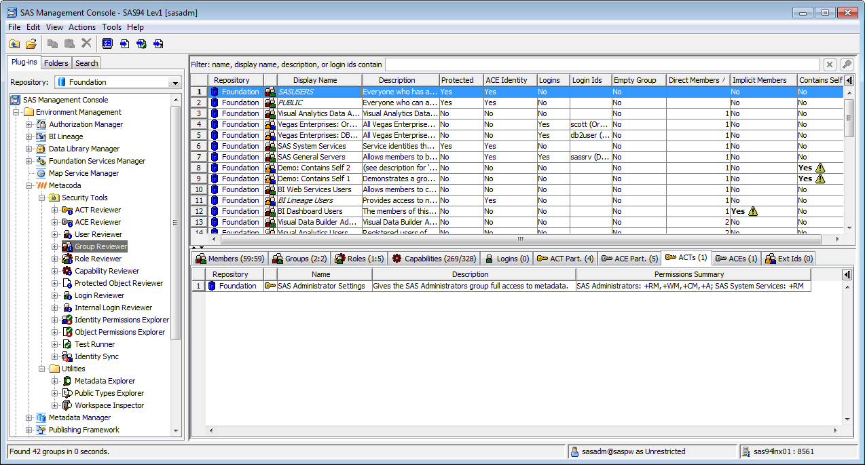Viewport: 865px width, 465px height.
Task: Click the groups table horizontal scrollbar
Action: pyautogui.click(x=520, y=239)
